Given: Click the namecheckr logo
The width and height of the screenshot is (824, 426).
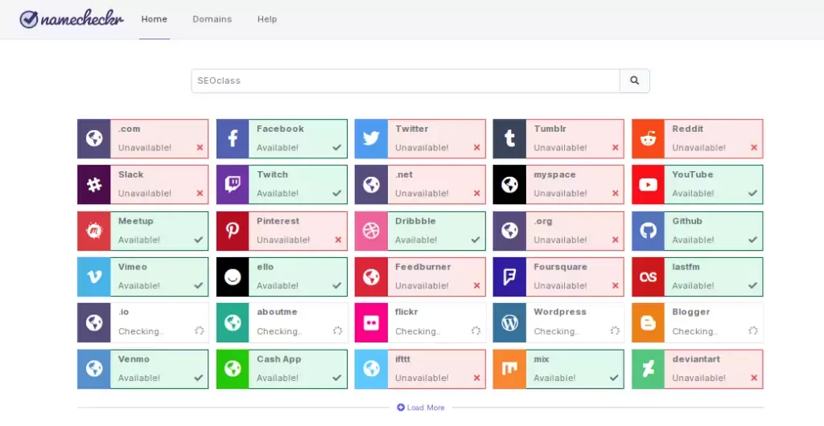Looking at the screenshot, I should pos(72,19).
